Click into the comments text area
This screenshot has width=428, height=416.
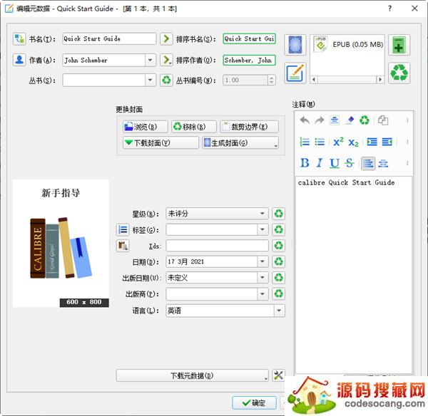[x=354, y=276]
